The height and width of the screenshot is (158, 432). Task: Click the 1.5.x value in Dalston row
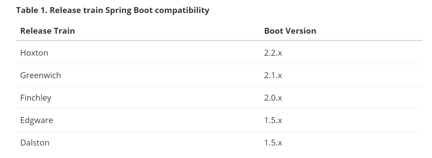pos(273,143)
